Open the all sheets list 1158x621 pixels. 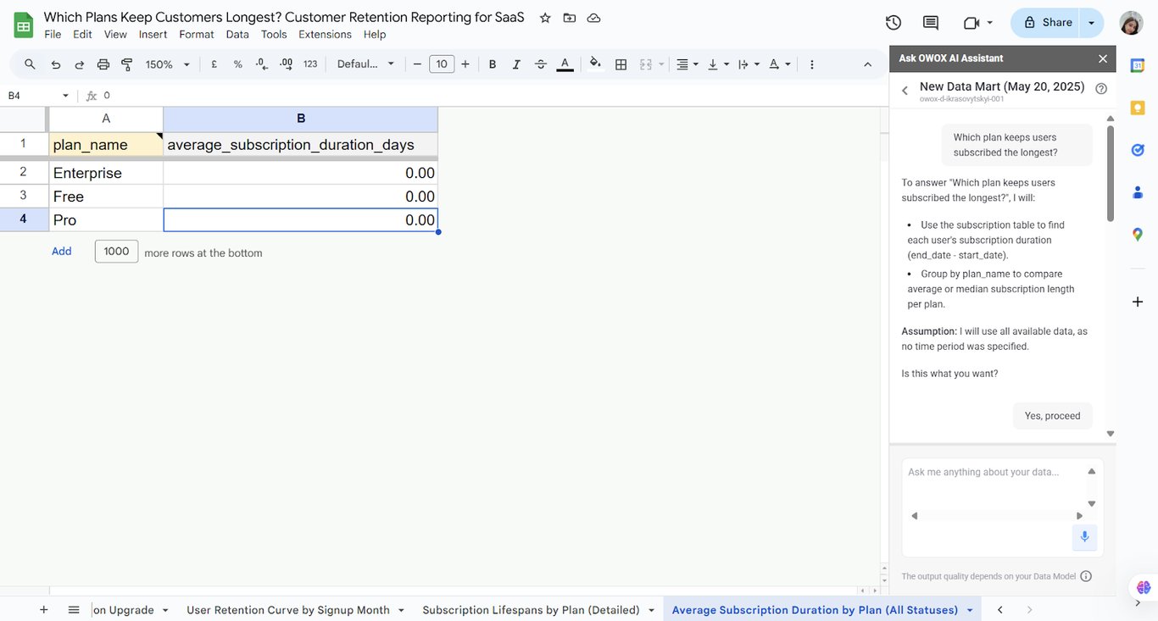(x=74, y=610)
